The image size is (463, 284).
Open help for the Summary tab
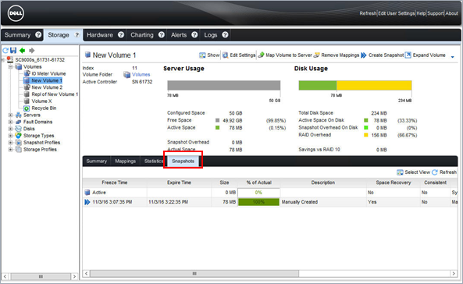(38, 35)
